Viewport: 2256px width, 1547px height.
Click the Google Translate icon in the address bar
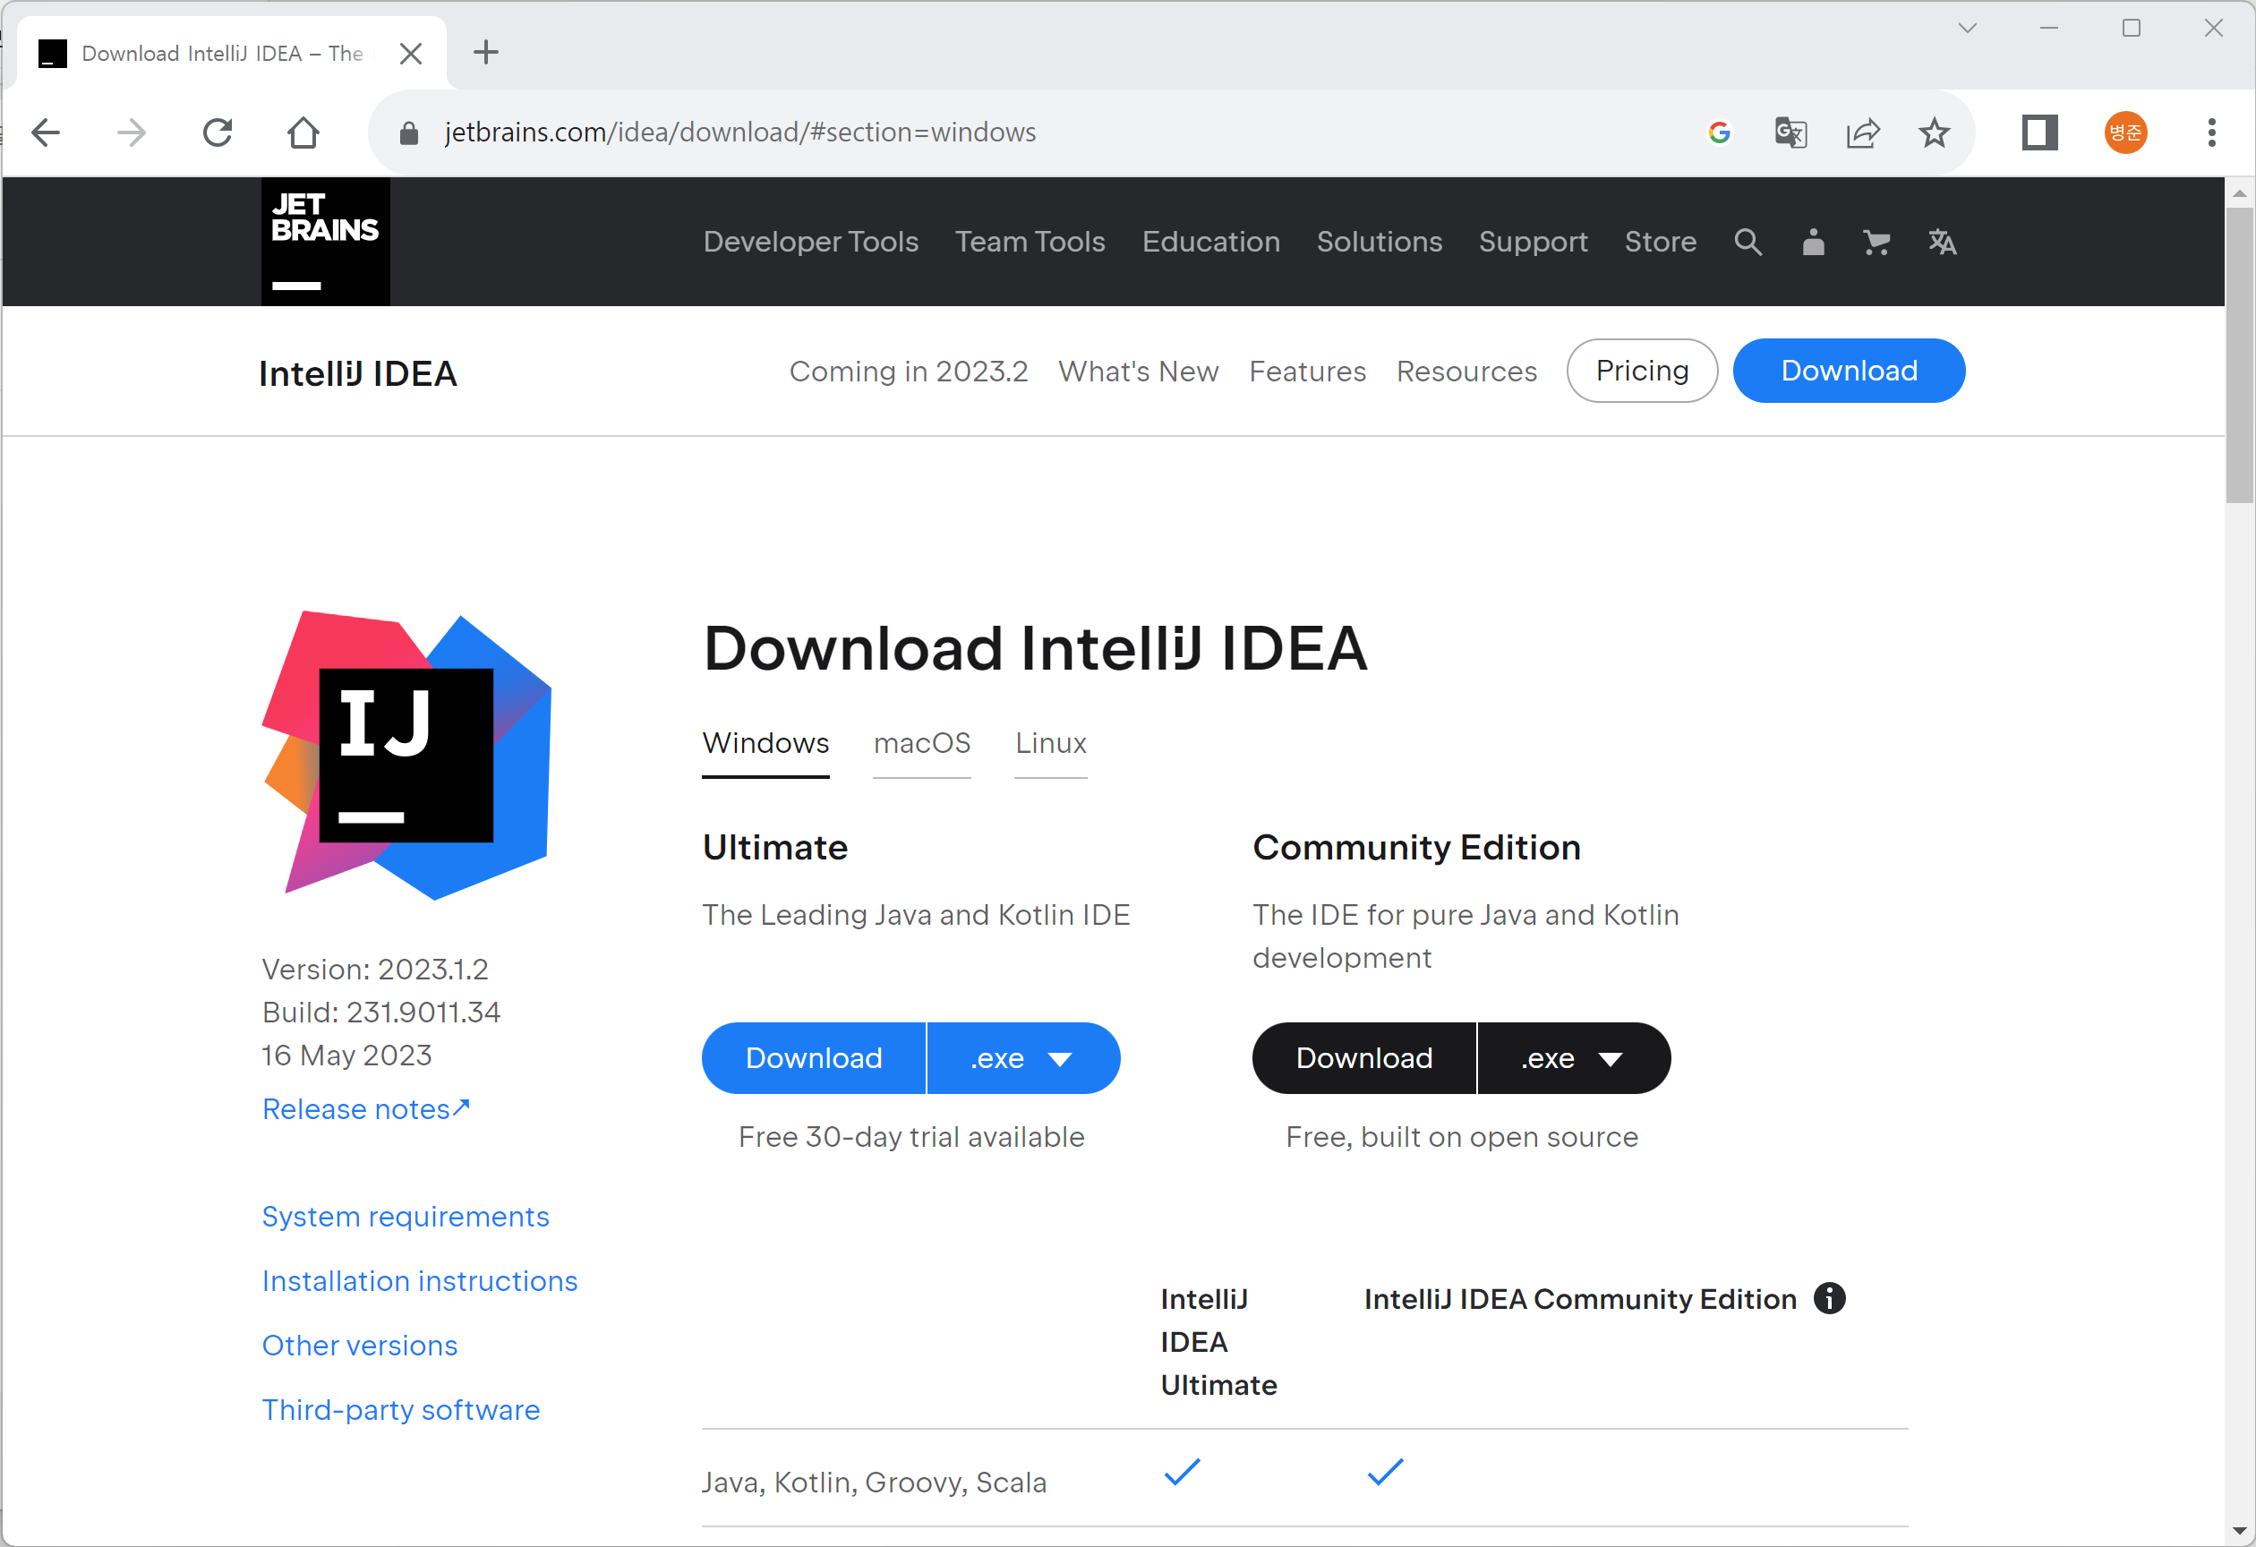1790,133
